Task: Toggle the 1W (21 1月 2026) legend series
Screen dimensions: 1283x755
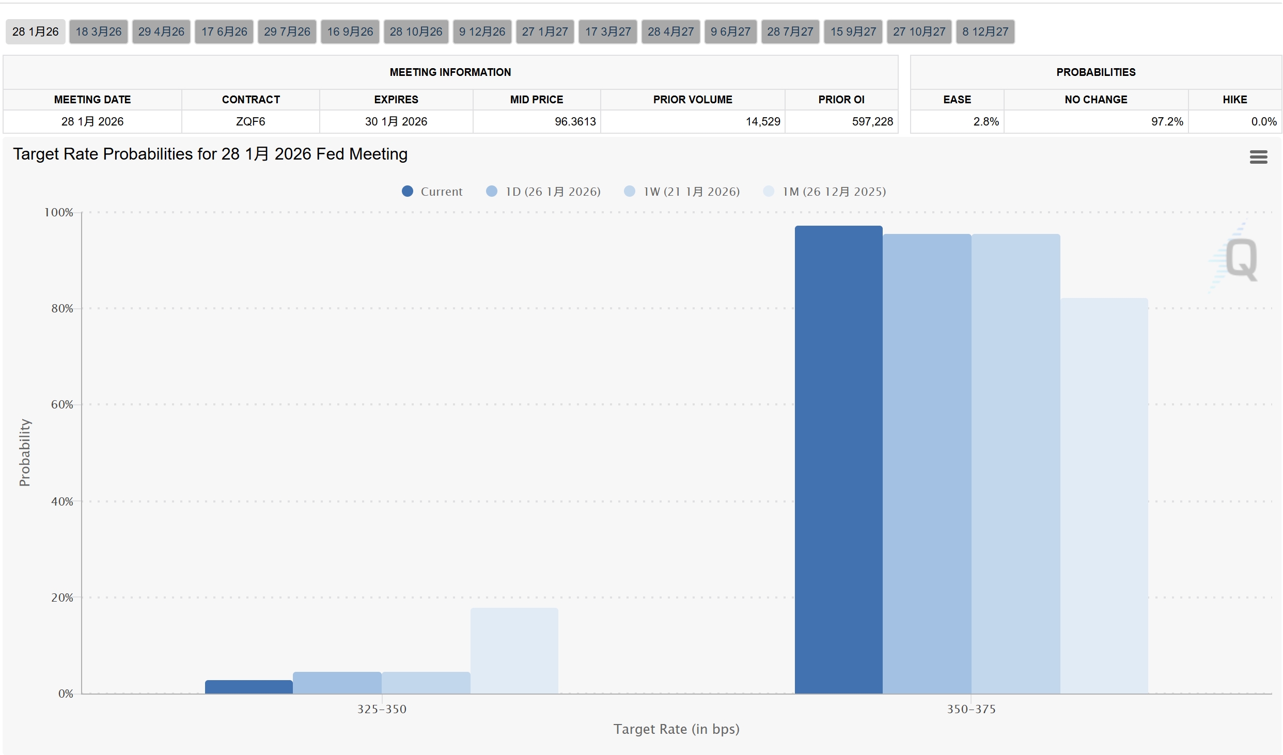Action: tap(682, 192)
